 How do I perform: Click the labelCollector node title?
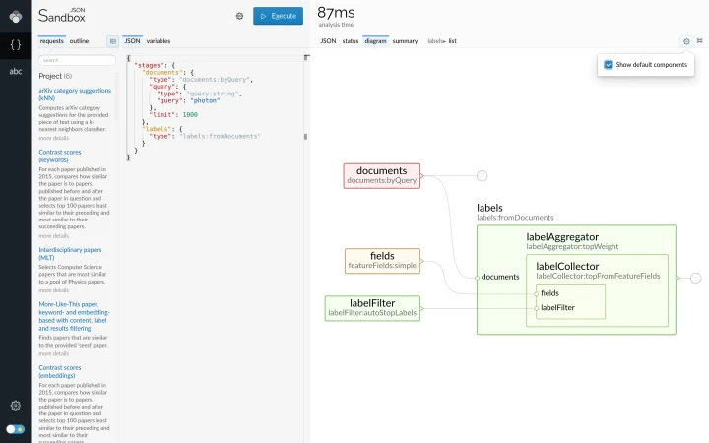click(567, 266)
